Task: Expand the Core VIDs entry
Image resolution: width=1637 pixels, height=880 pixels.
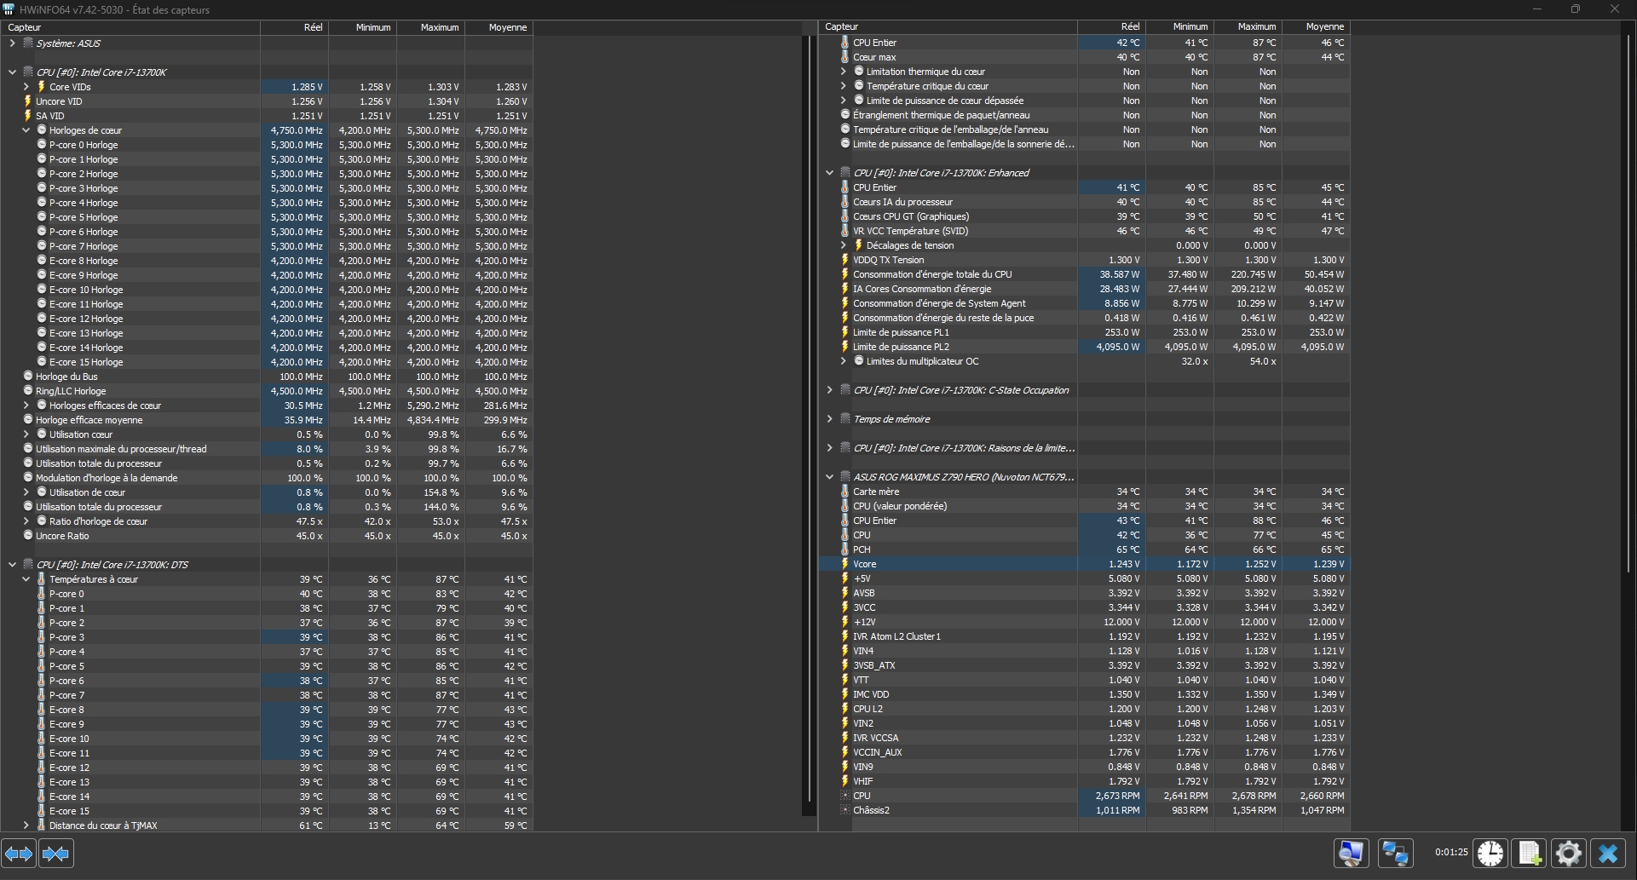Action: pyautogui.click(x=26, y=87)
